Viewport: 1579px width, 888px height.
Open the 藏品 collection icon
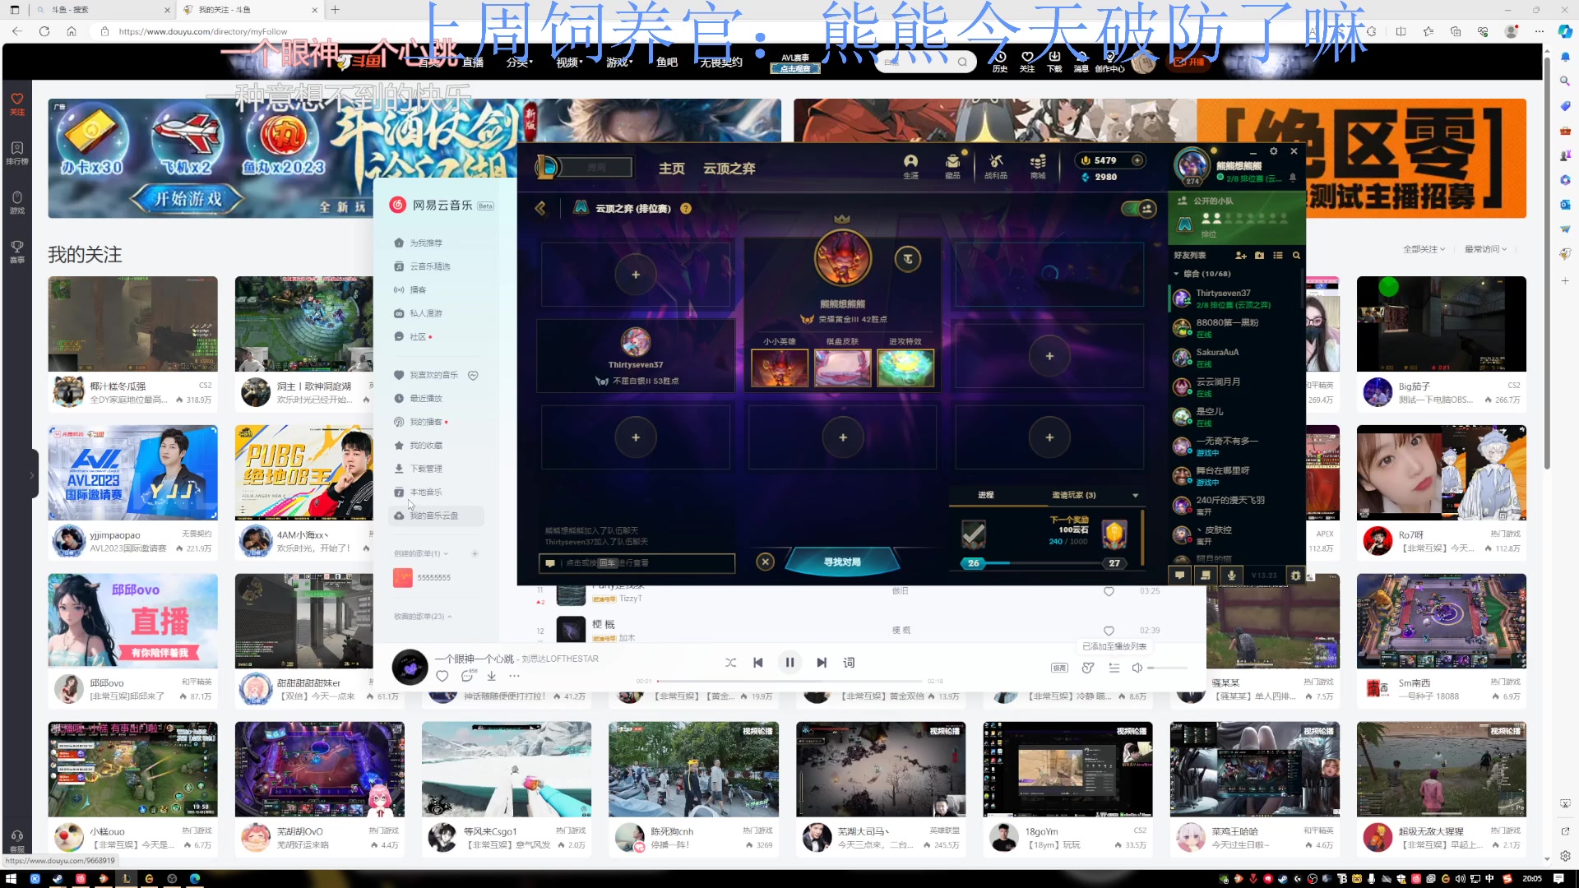click(952, 165)
